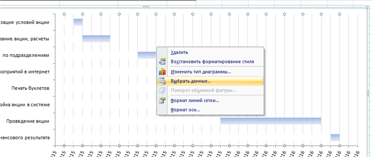Open "Формат оси..." from the context menu
This screenshot has height=157, width=372.
pos(185,110)
